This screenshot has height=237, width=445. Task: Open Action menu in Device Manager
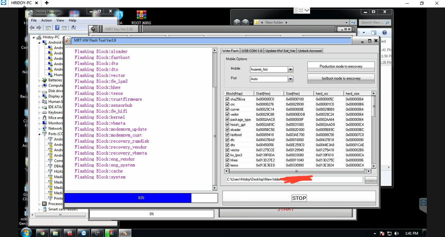click(x=47, y=20)
